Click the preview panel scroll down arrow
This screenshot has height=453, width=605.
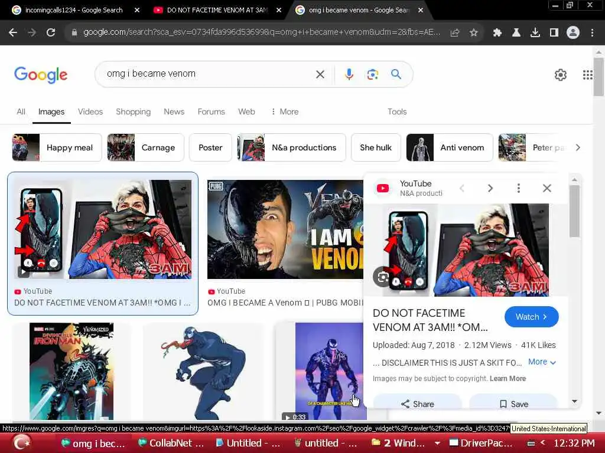pos(574,402)
